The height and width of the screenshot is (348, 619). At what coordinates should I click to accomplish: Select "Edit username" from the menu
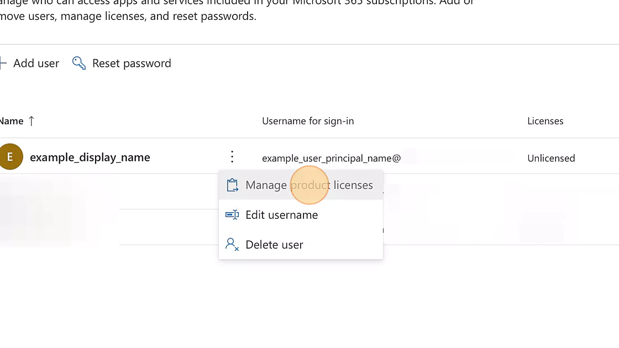[x=282, y=215]
